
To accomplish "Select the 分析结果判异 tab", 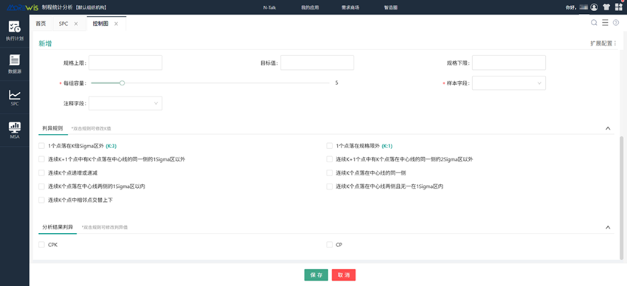I will pos(58,227).
